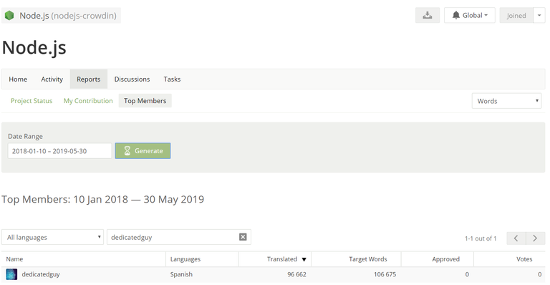The width and height of the screenshot is (550, 285).
Task: Switch to the Activity tab
Action: [52, 79]
